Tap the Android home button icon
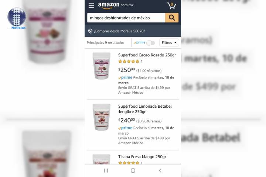The height and width of the screenshot is (177, 266). [133, 171]
